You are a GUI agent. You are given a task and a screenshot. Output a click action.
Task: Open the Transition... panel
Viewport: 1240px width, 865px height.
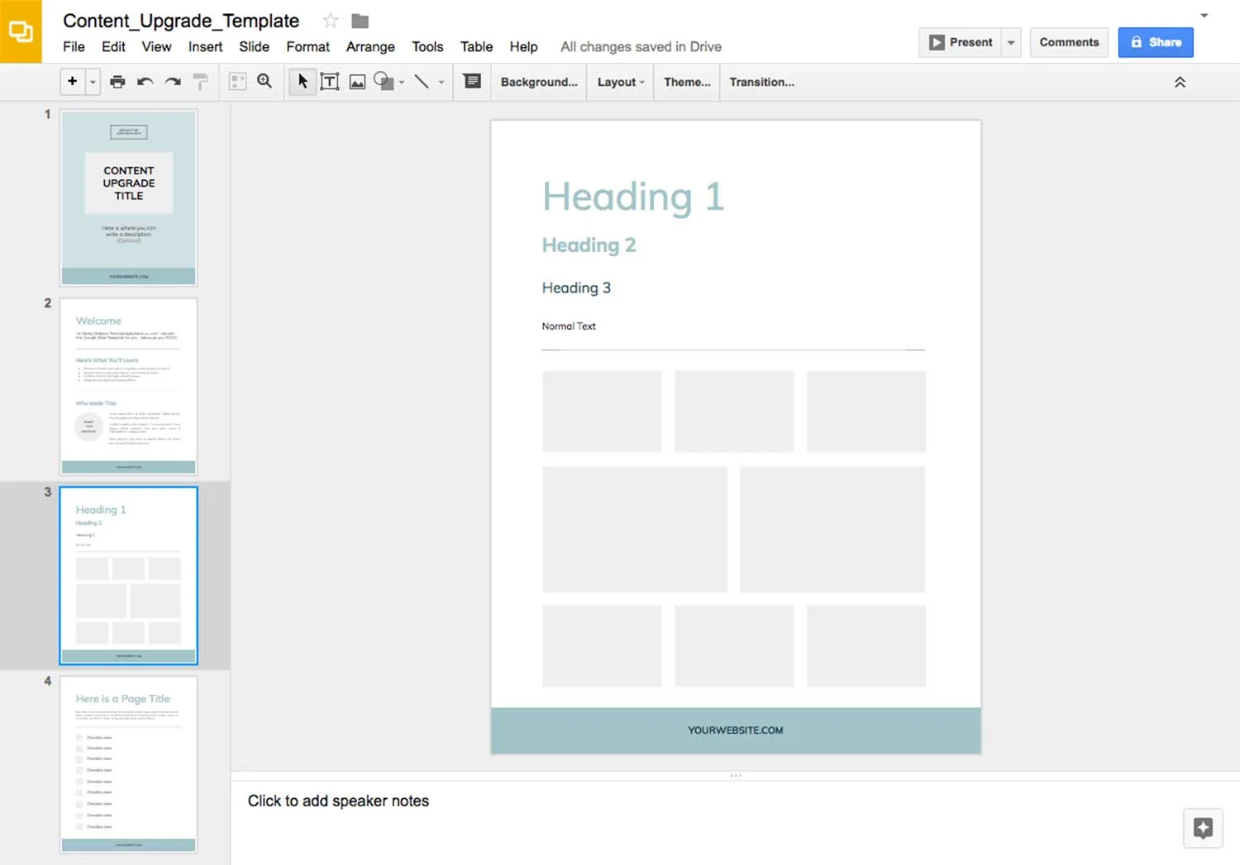(761, 82)
